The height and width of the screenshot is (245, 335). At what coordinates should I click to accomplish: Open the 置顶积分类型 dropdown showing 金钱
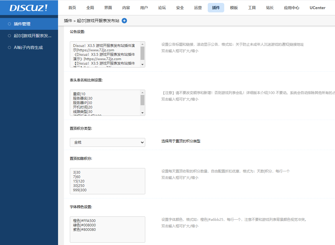(x=108, y=142)
